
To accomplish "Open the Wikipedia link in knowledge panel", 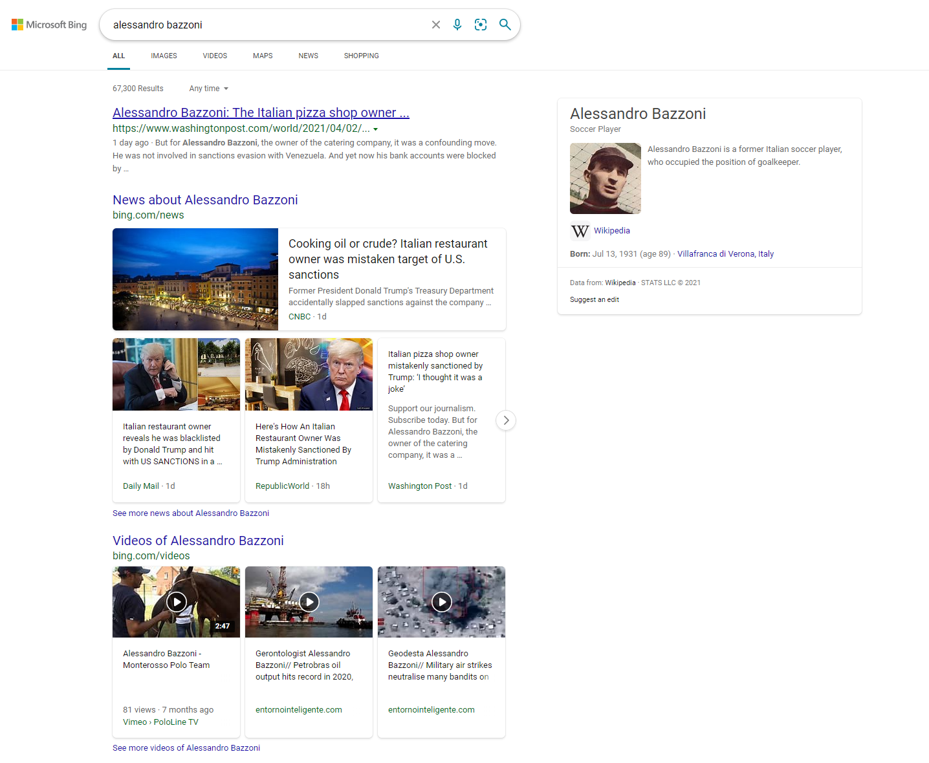I will [x=612, y=230].
